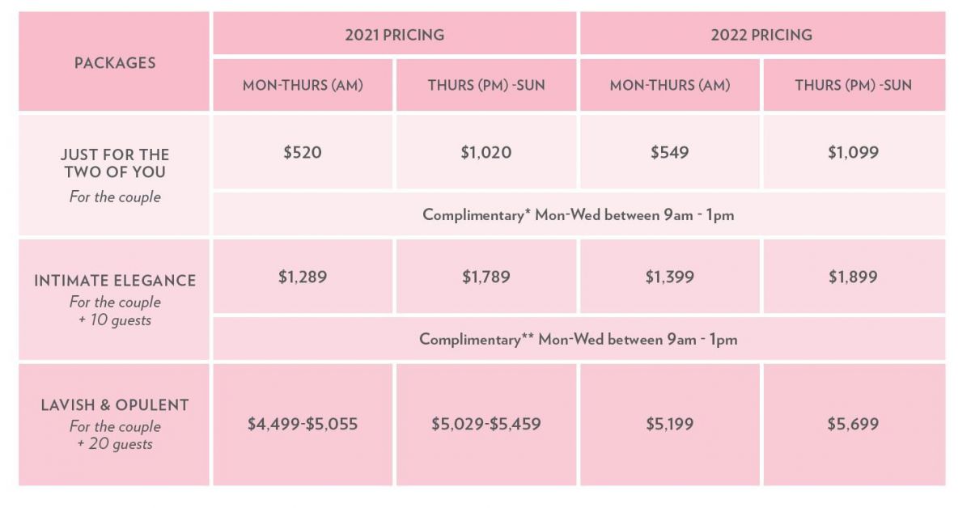Select the Lavish & Opulent package cell

point(114,424)
